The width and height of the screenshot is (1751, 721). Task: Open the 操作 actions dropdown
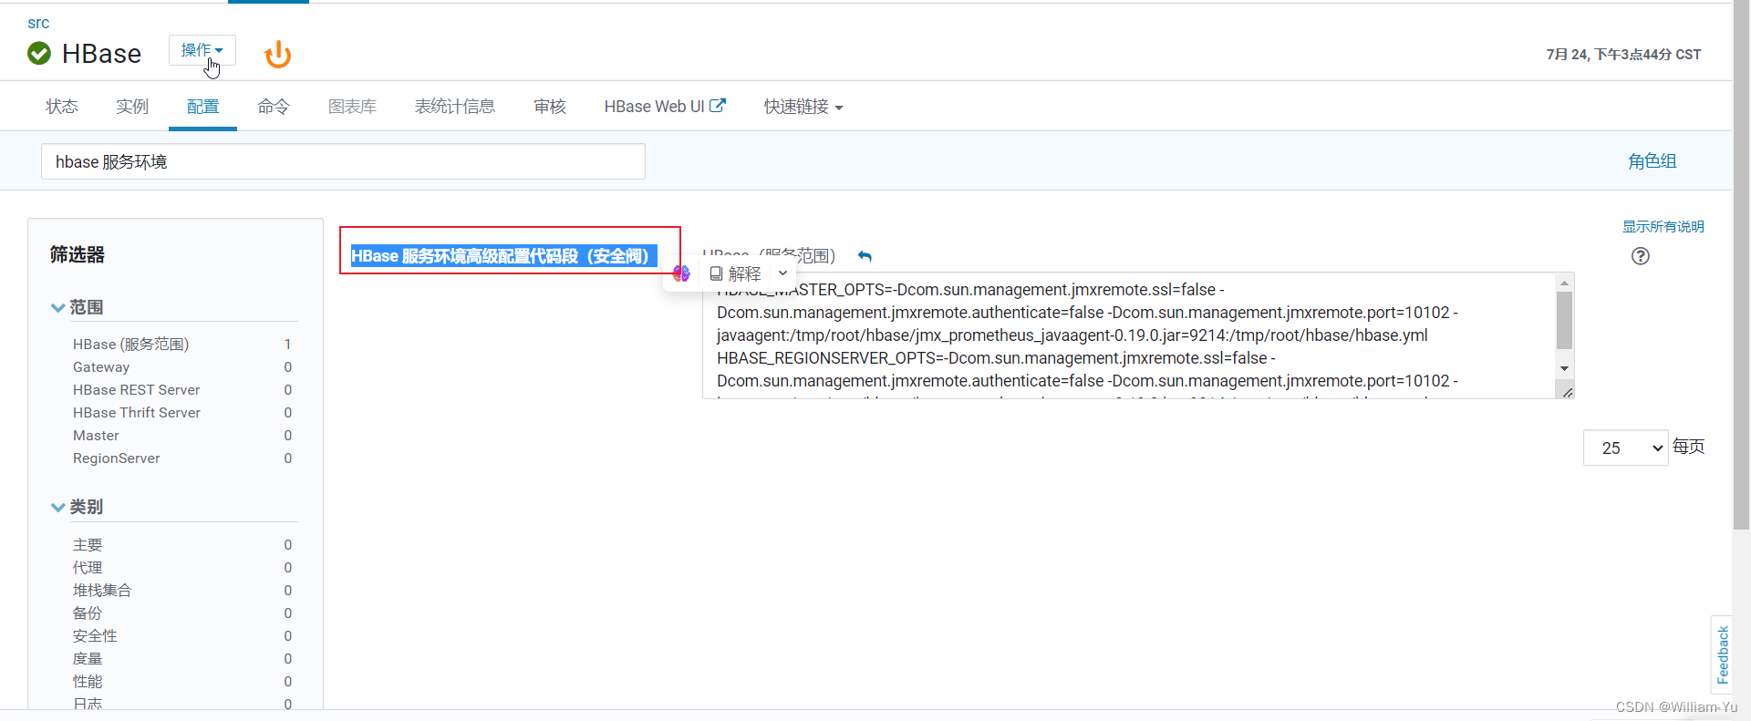202,50
